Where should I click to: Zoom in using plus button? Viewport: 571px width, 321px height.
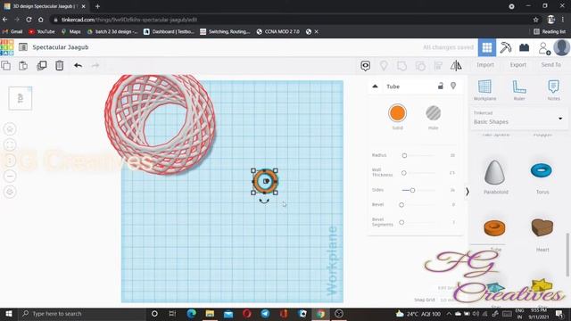click(10, 160)
